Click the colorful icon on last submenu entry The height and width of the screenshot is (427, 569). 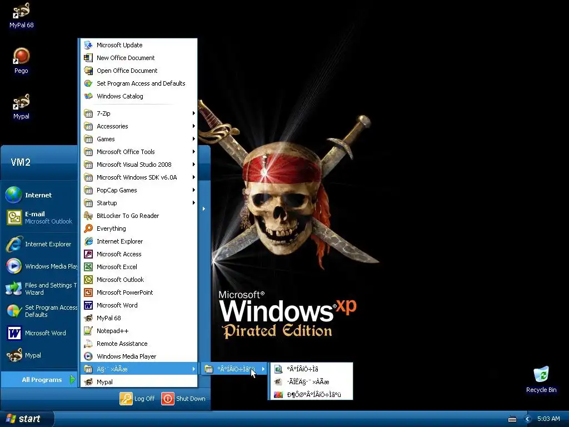[278, 395]
